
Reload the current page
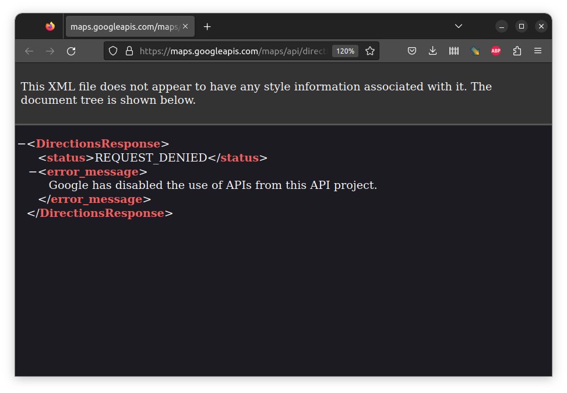click(x=71, y=51)
